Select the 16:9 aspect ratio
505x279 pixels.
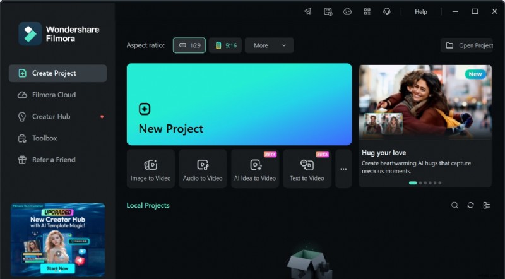(189, 45)
